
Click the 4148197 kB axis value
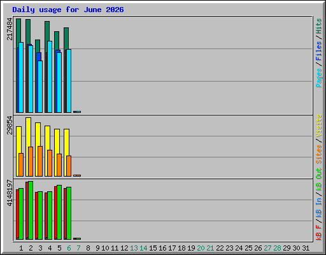[10, 193]
